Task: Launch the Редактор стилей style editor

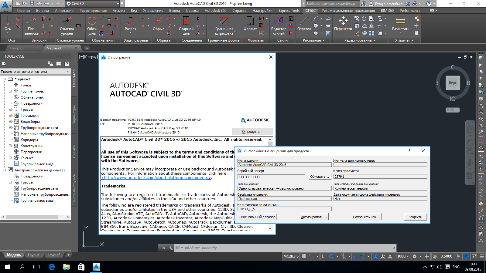Action: pyautogui.click(x=279, y=26)
